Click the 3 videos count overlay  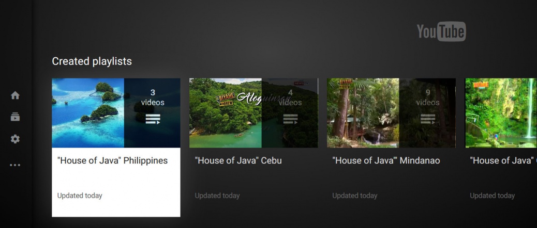[x=153, y=97]
